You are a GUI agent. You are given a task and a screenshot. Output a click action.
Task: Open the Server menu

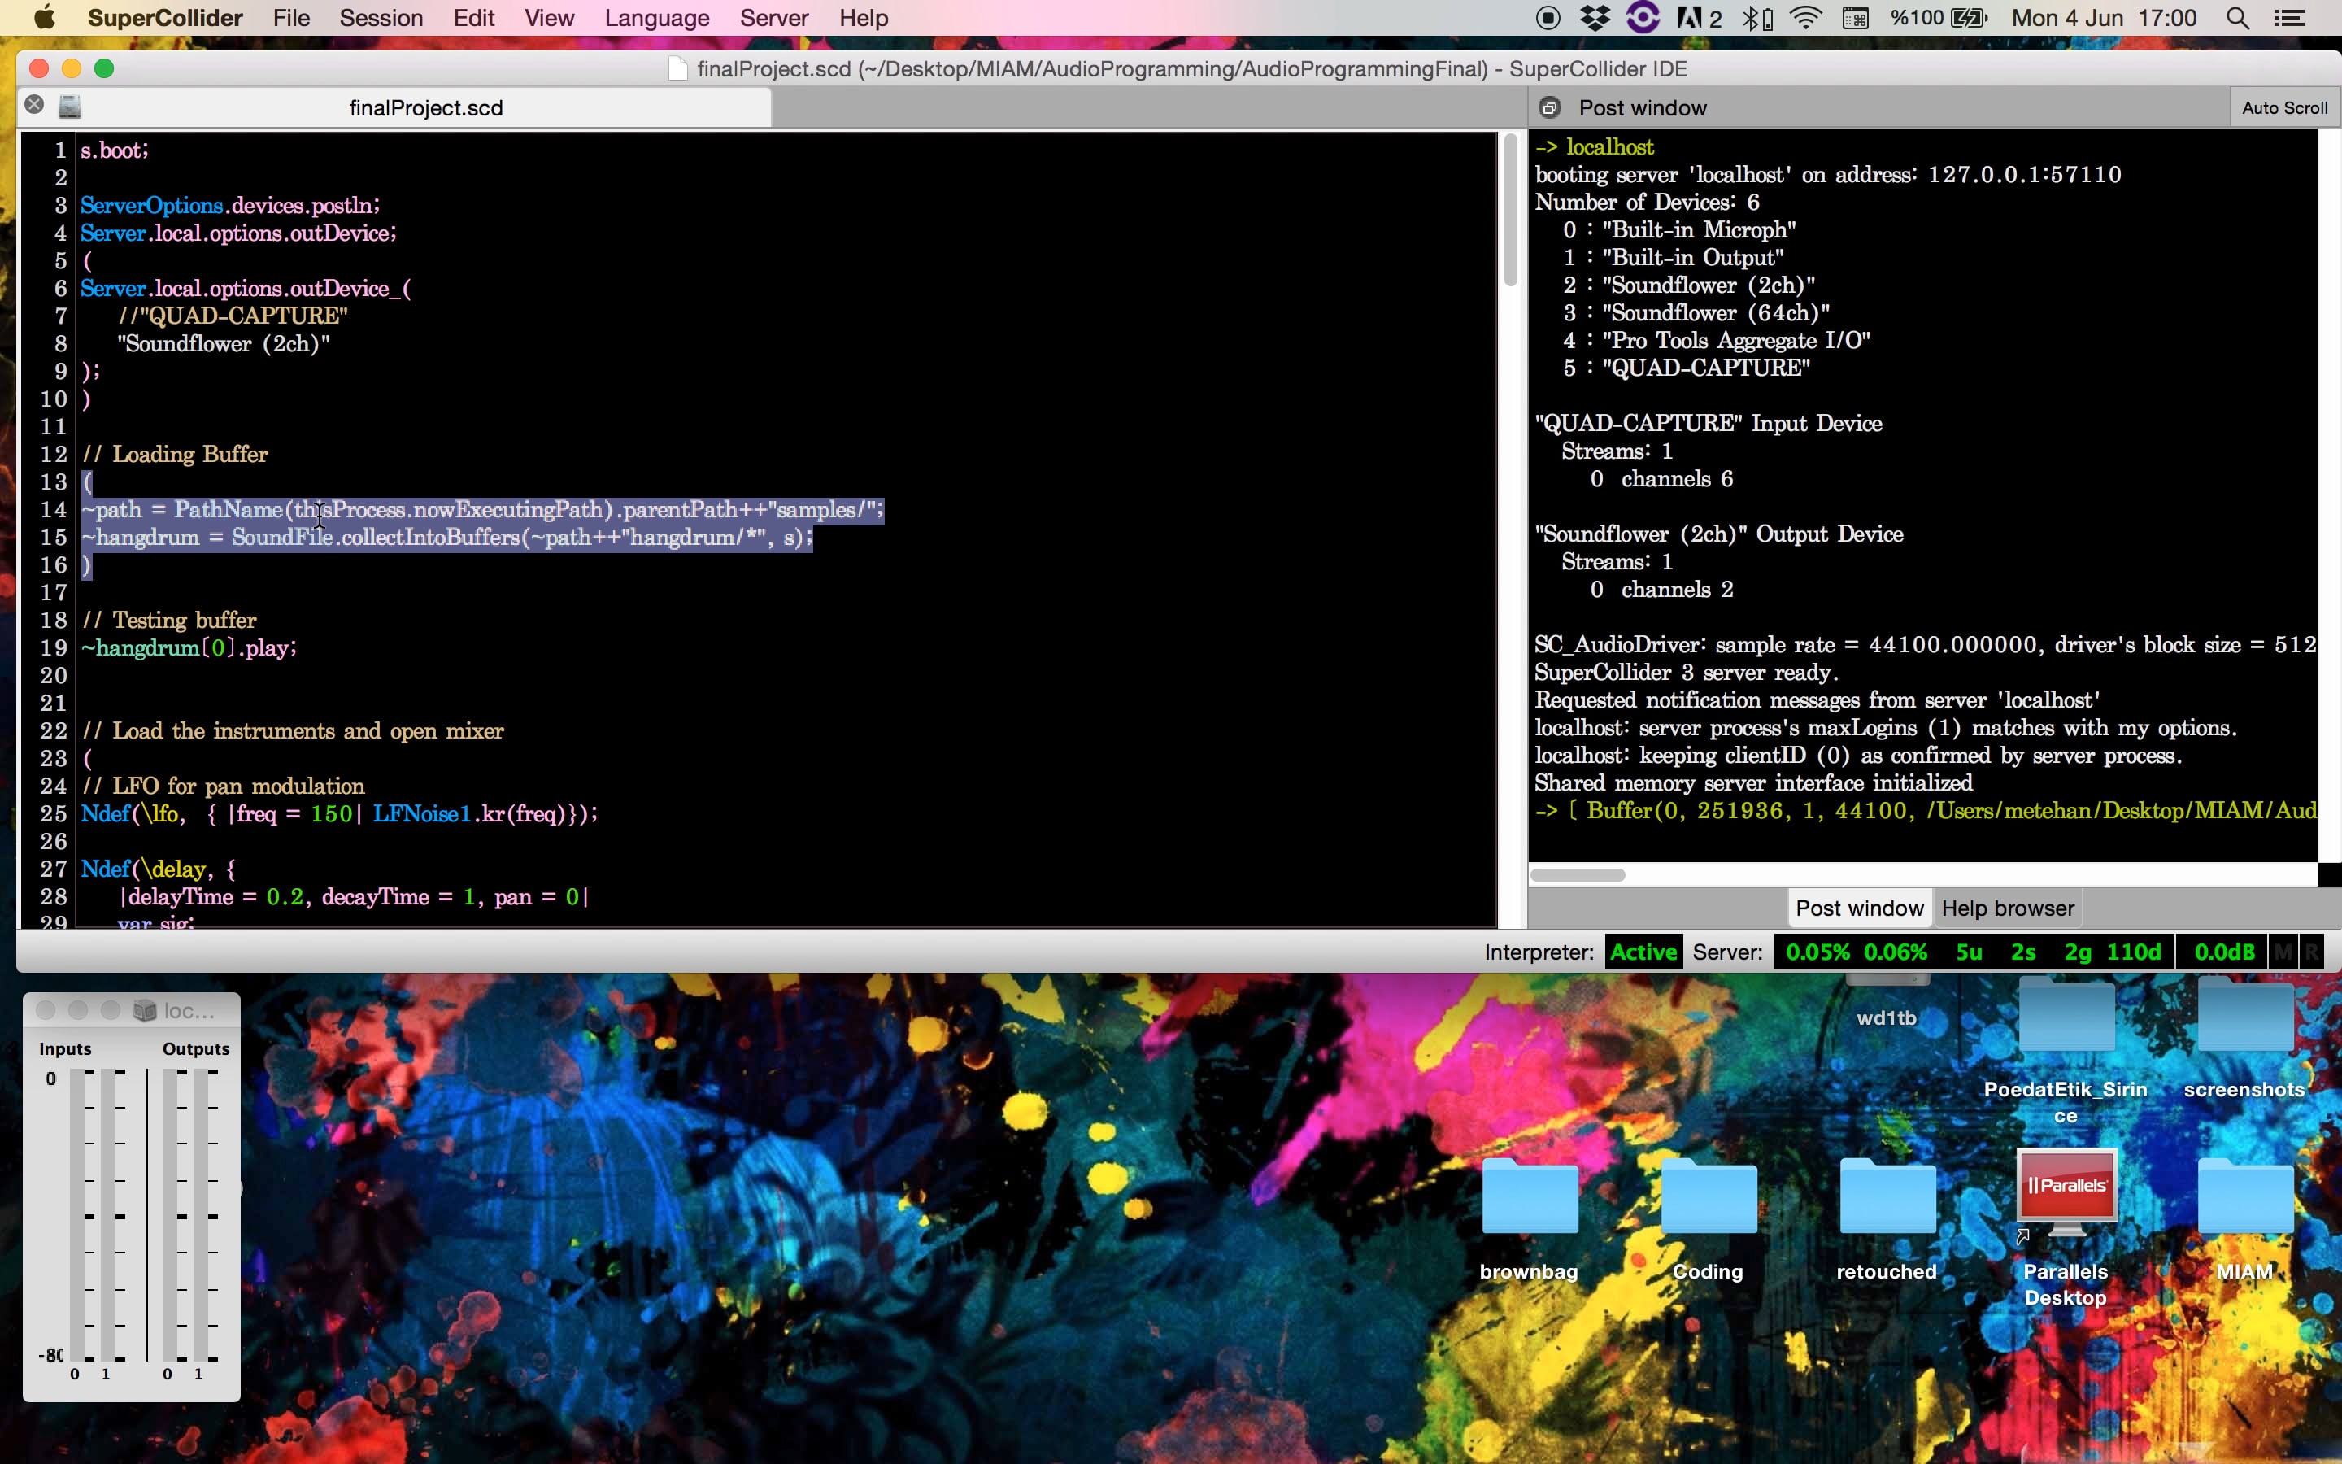pos(773,19)
